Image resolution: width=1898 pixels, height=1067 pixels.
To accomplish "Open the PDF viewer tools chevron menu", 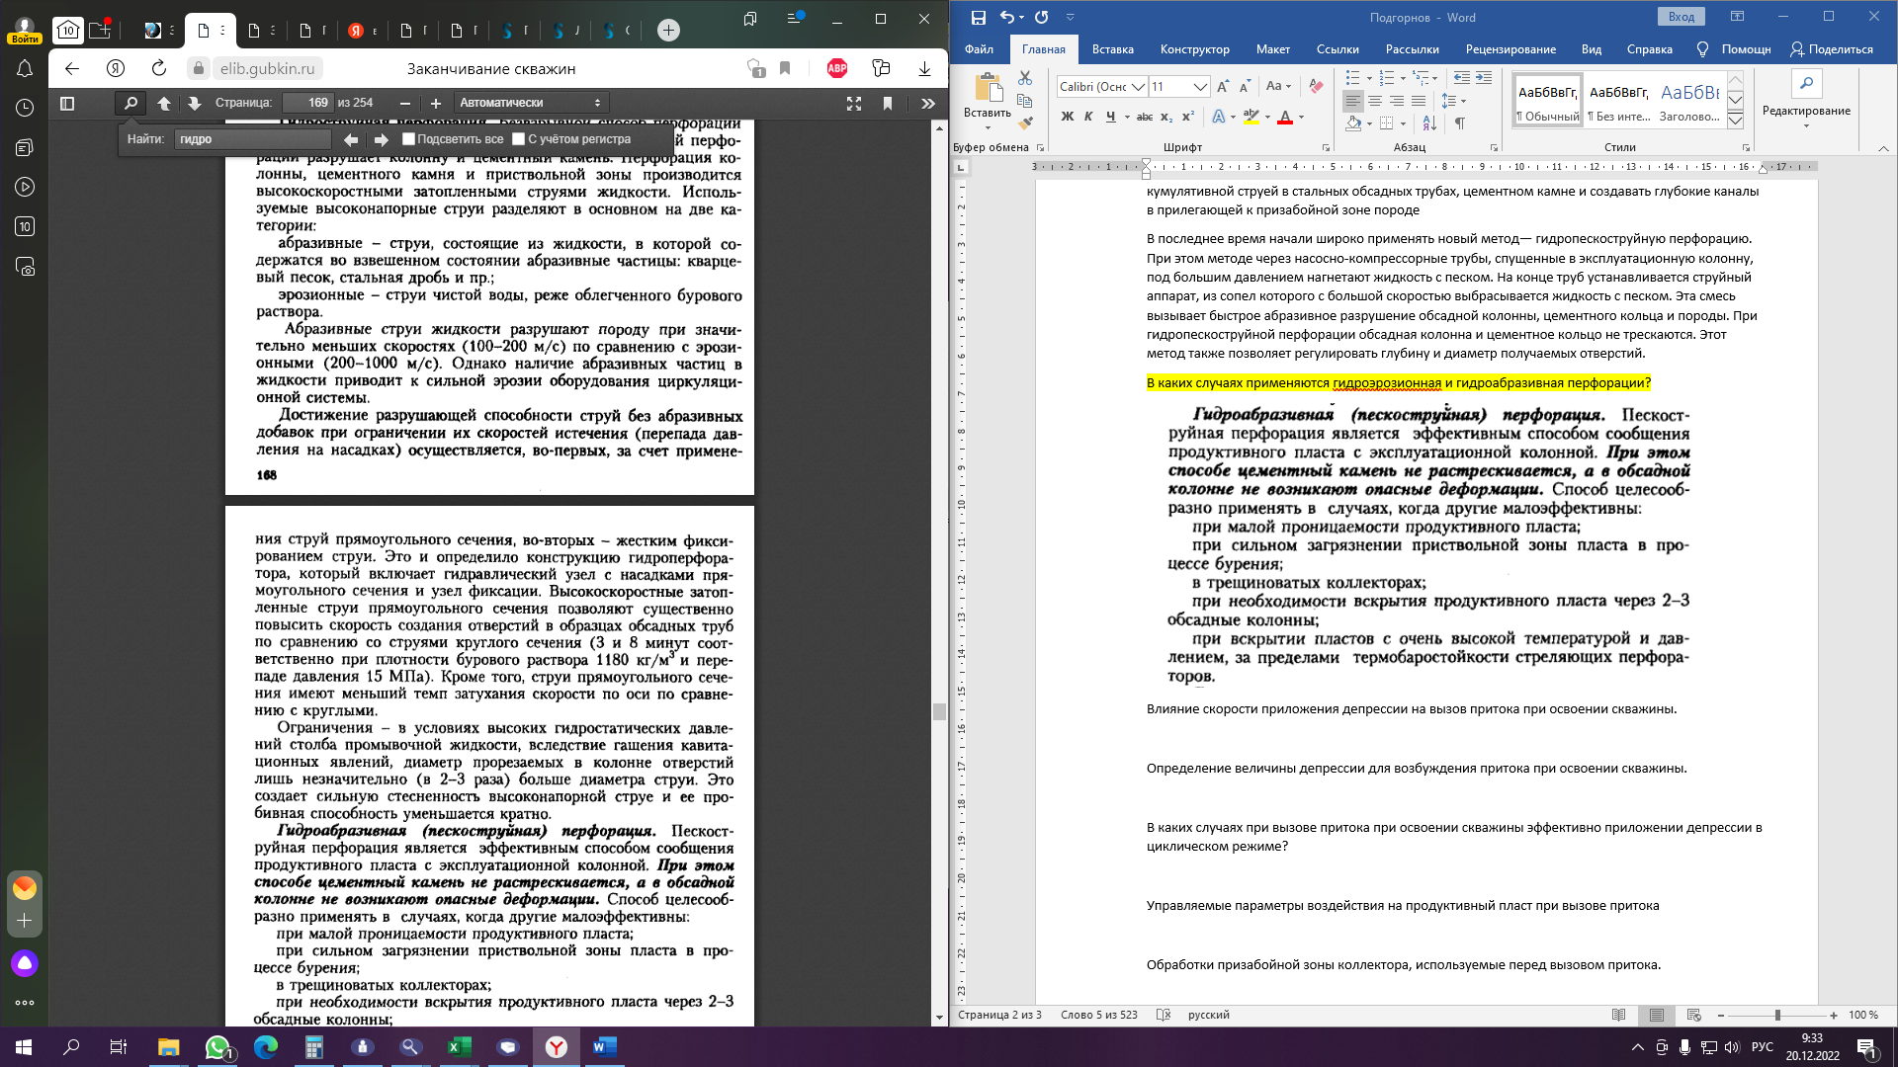I will click(927, 103).
